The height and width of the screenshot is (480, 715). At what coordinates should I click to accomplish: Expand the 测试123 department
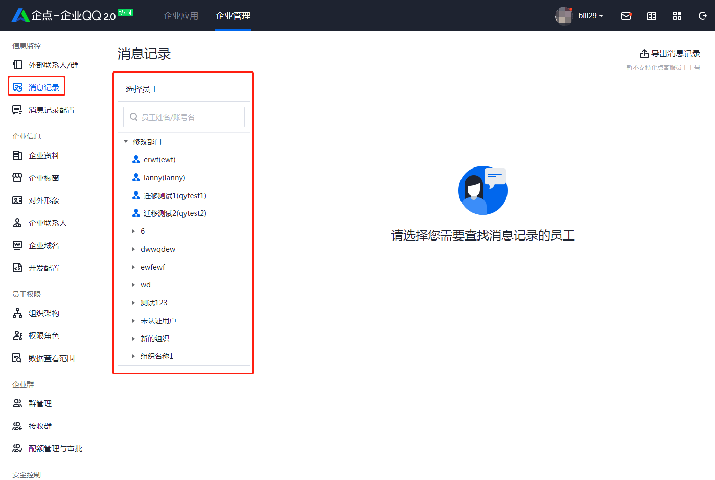click(x=133, y=303)
